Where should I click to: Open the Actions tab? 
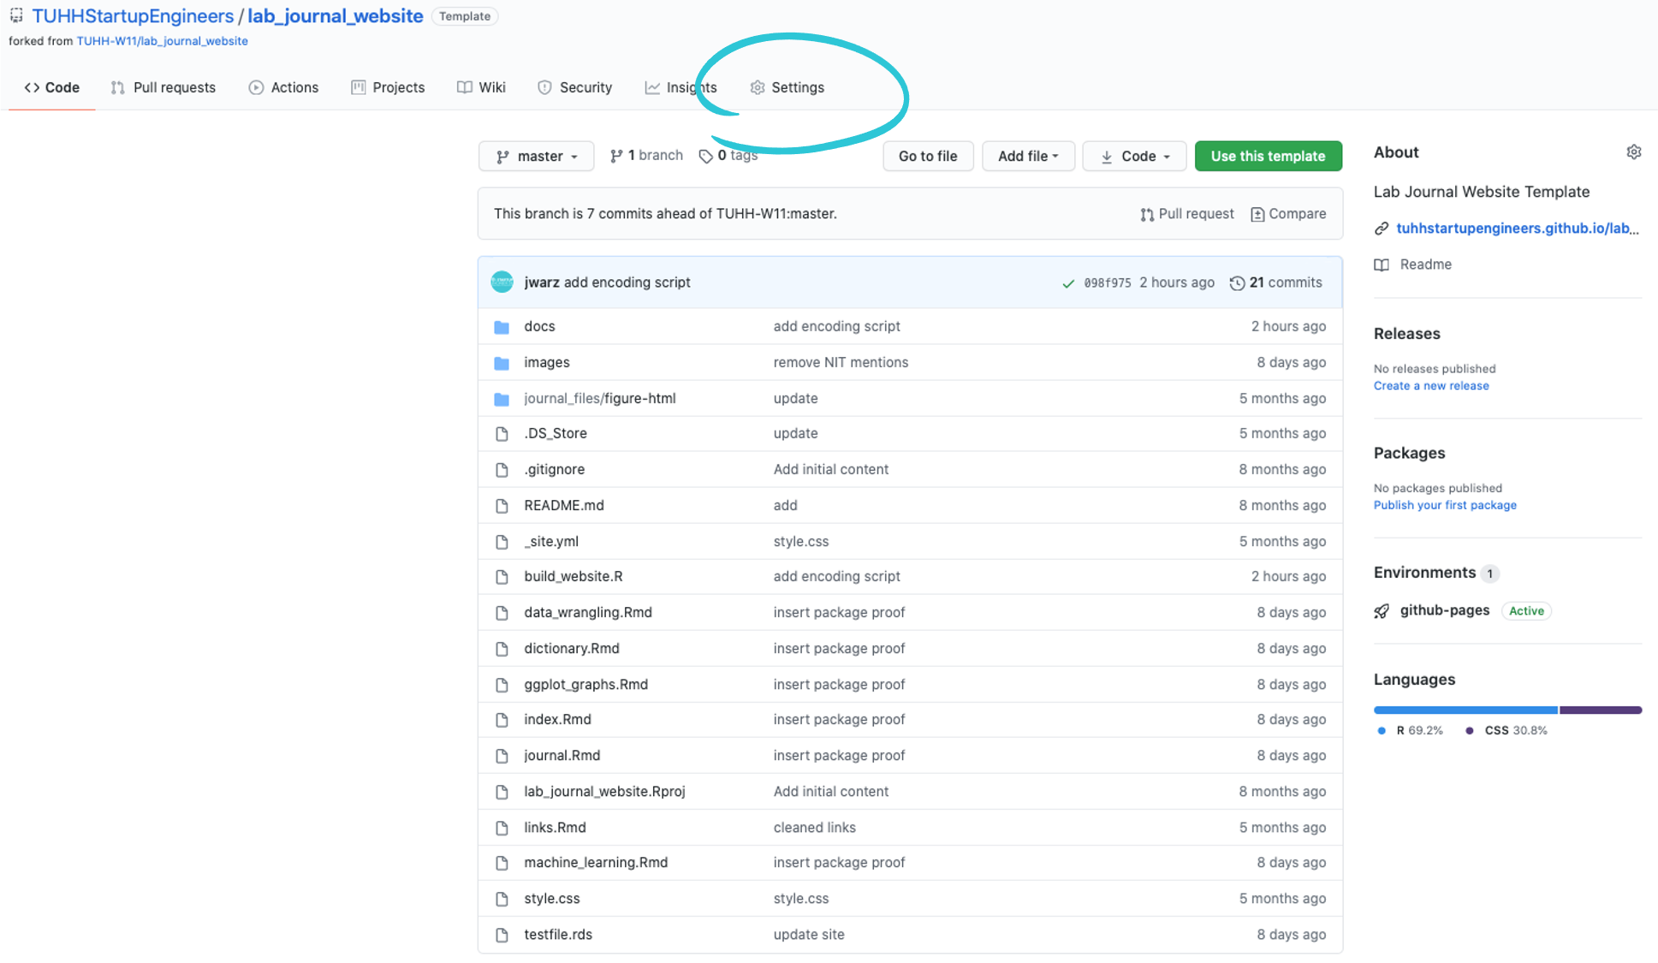point(283,87)
